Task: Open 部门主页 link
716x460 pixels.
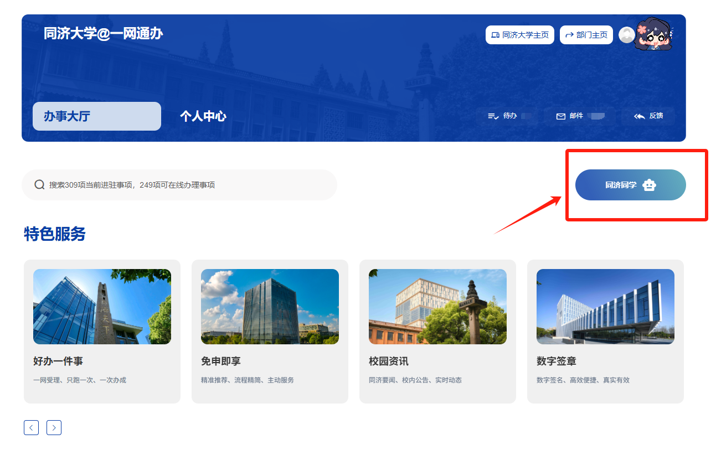Action: [x=586, y=35]
